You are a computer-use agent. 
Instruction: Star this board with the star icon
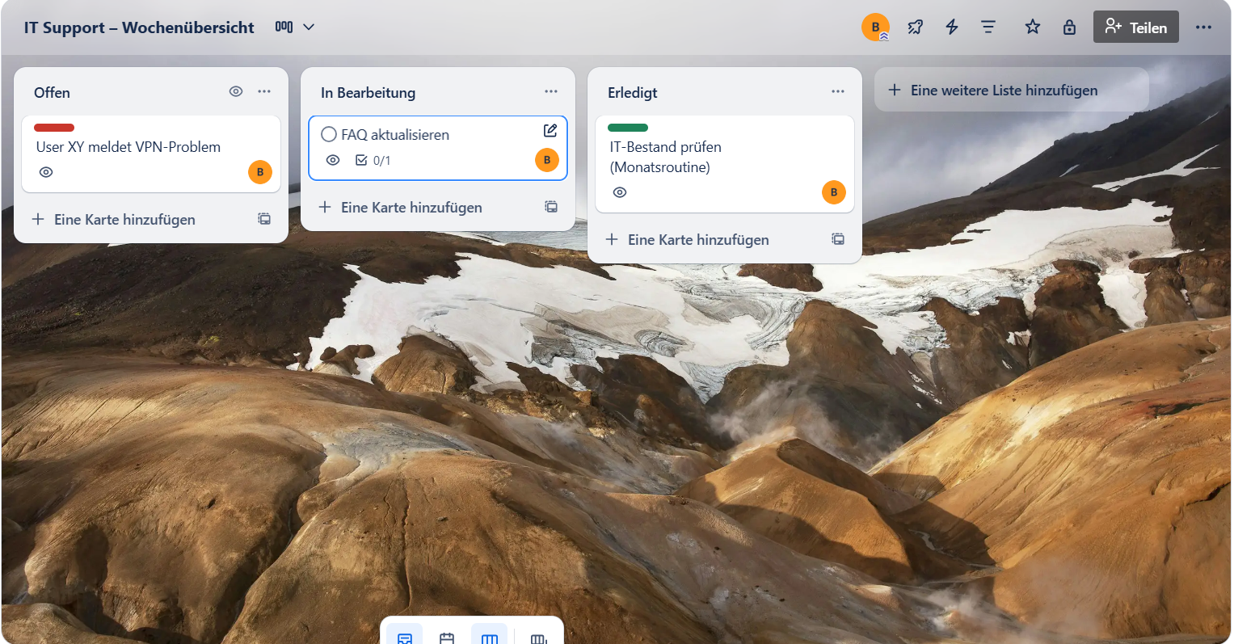click(x=1032, y=27)
